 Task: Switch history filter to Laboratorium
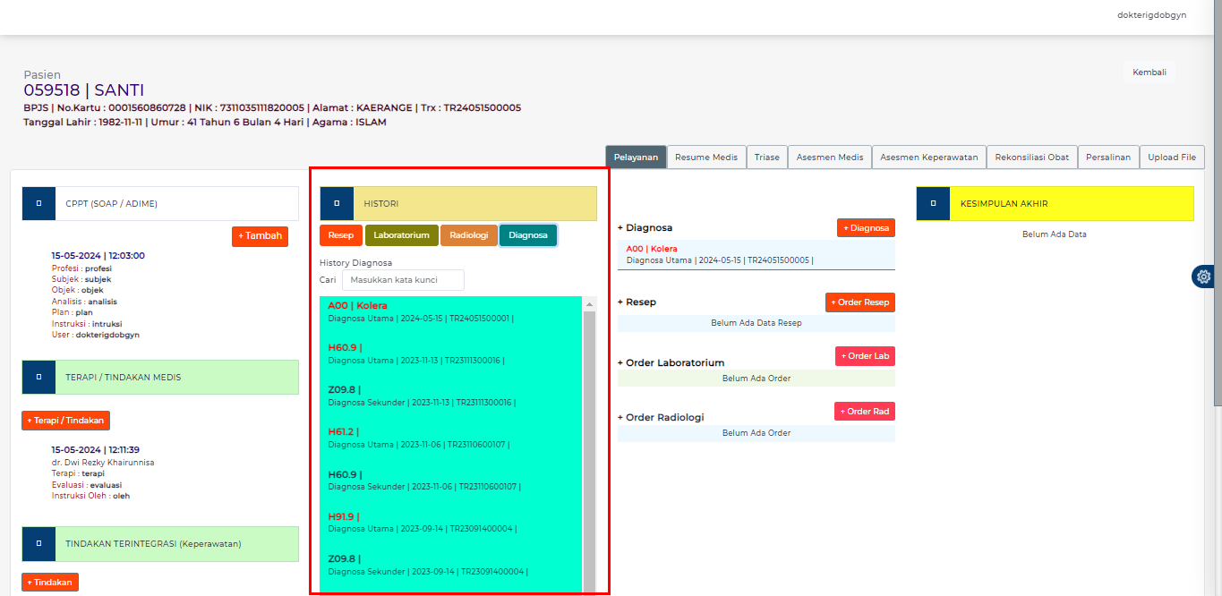tap(401, 234)
